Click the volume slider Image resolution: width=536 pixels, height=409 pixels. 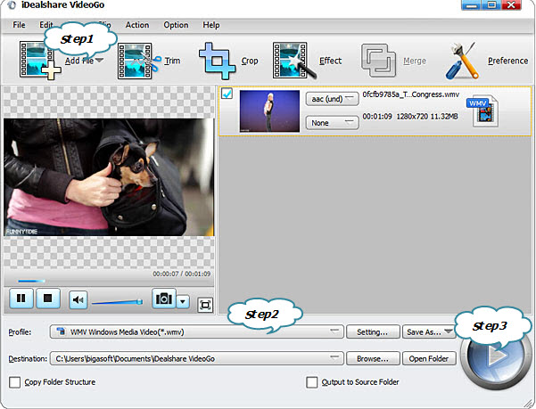tap(117, 302)
